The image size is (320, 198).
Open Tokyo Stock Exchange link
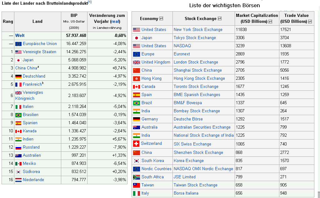pos(195,38)
